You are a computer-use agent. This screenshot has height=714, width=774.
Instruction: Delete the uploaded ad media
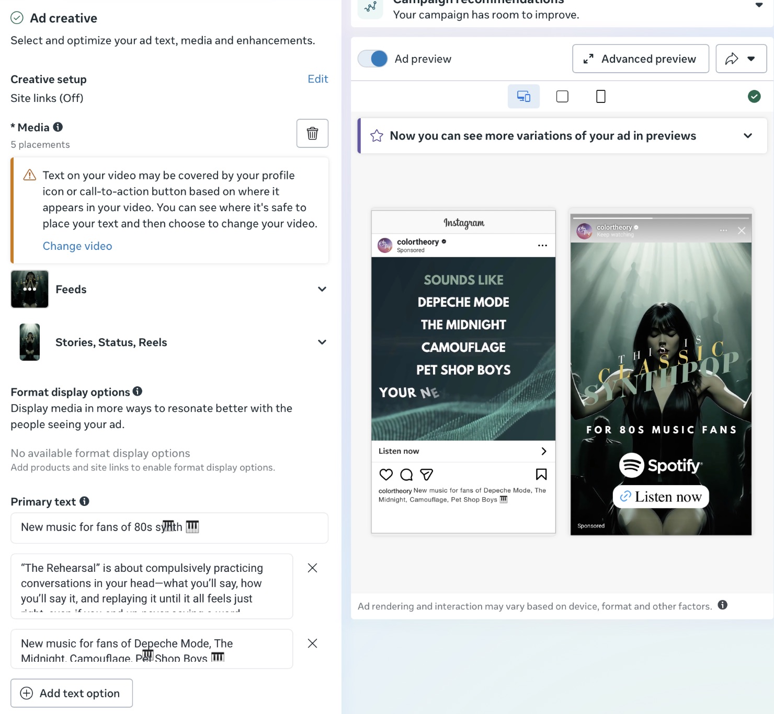(x=312, y=133)
